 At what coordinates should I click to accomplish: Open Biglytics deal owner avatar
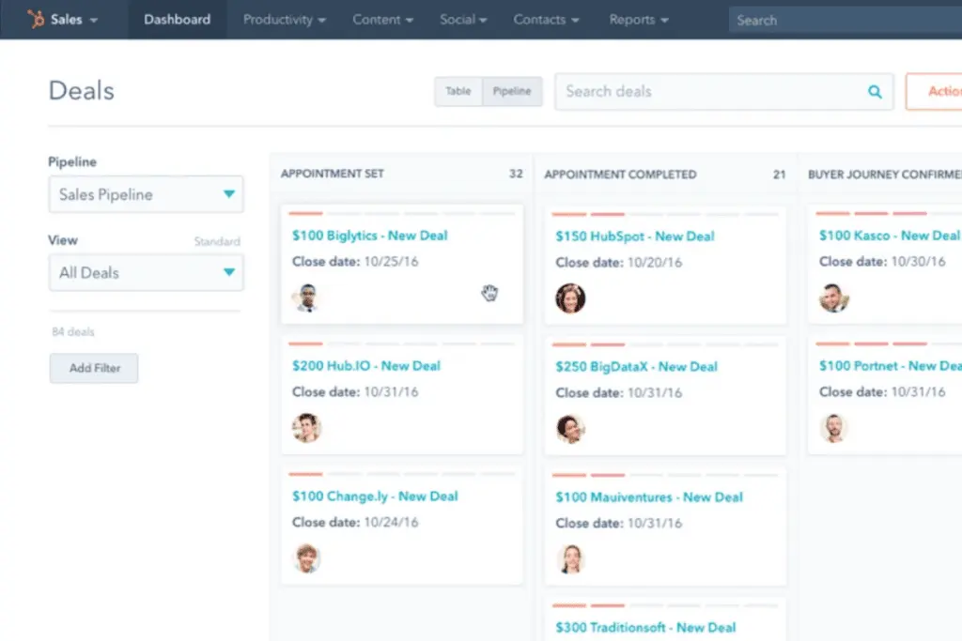306,298
